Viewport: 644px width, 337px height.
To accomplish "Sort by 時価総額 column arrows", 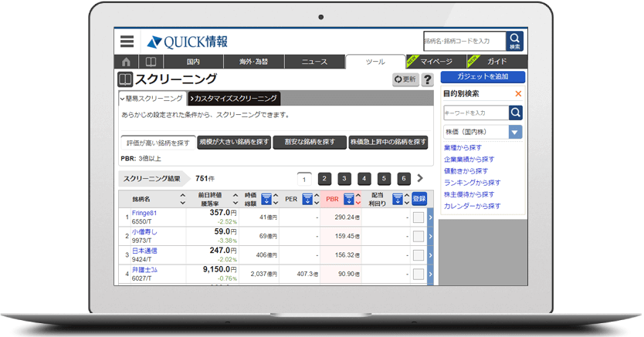I will pos(276,199).
